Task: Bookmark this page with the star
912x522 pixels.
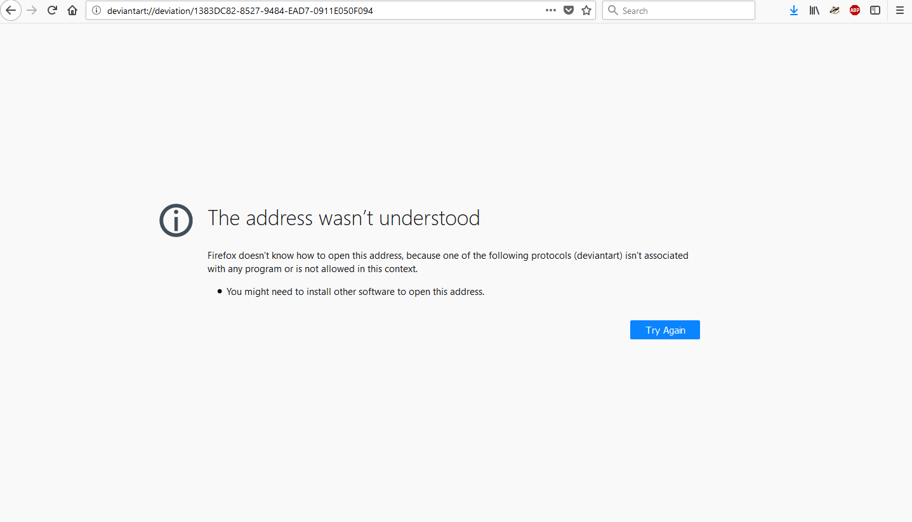Action: point(586,10)
